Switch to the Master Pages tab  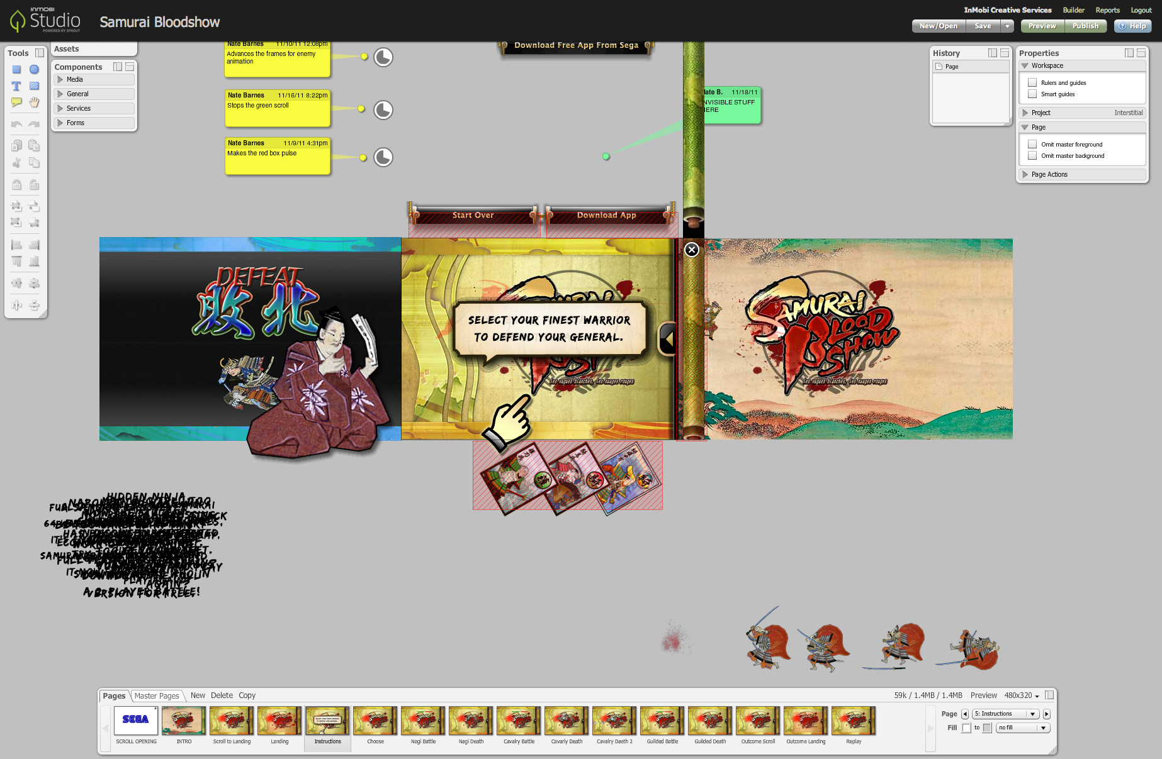pos(157,695)
